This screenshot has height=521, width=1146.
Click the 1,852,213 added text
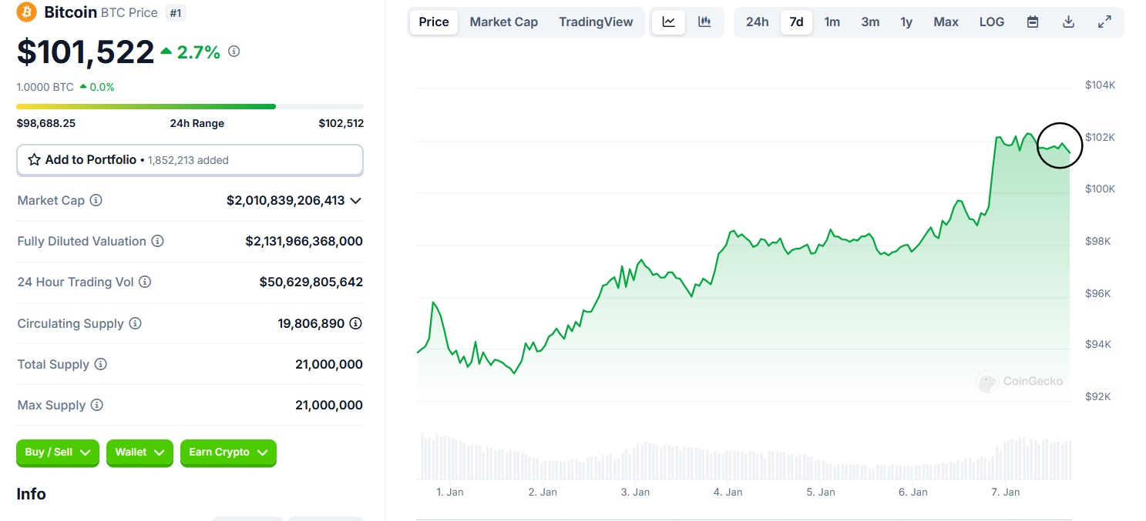pyautogui.click(x=188, y=160)
